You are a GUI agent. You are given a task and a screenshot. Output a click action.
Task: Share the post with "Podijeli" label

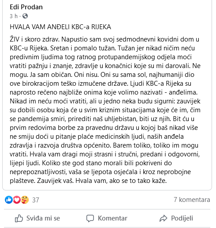tap(182, 218)
